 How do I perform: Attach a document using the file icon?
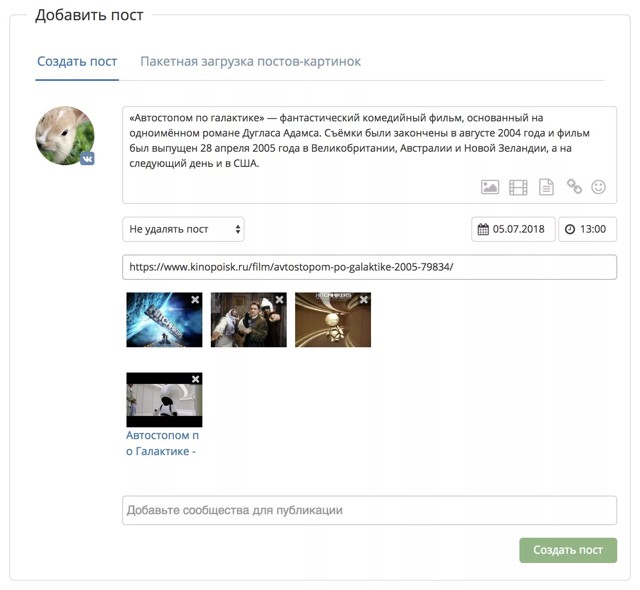coord(546,187)
